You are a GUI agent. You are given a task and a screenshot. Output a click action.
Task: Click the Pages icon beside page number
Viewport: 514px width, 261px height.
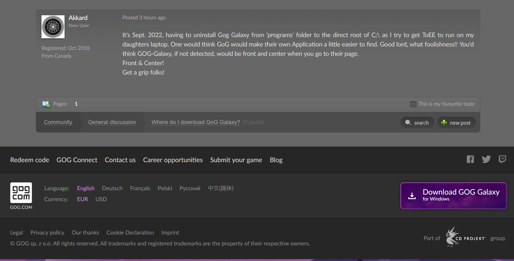click(x=46, y=104)
